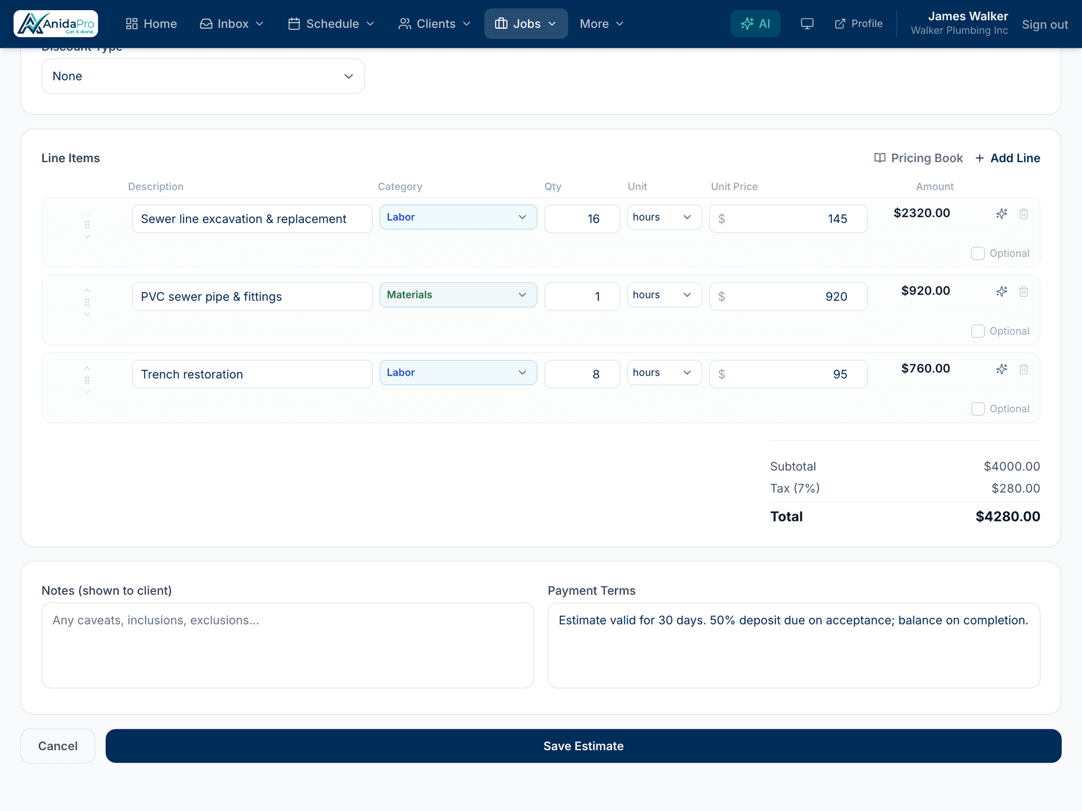Image resolution: width=1082 pixels, height=811 pixels.
Task: Delete the Trench restoration line item
Action: pos(1024,369)
